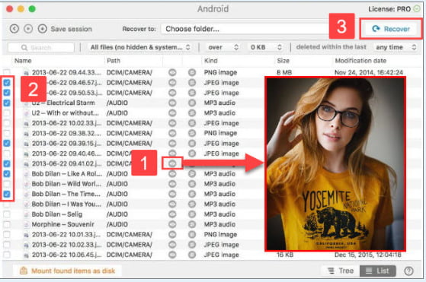Select the file Bob Dilan – I Was You
426x282 pixels.
pyautogui.click(x=67, y=204)
